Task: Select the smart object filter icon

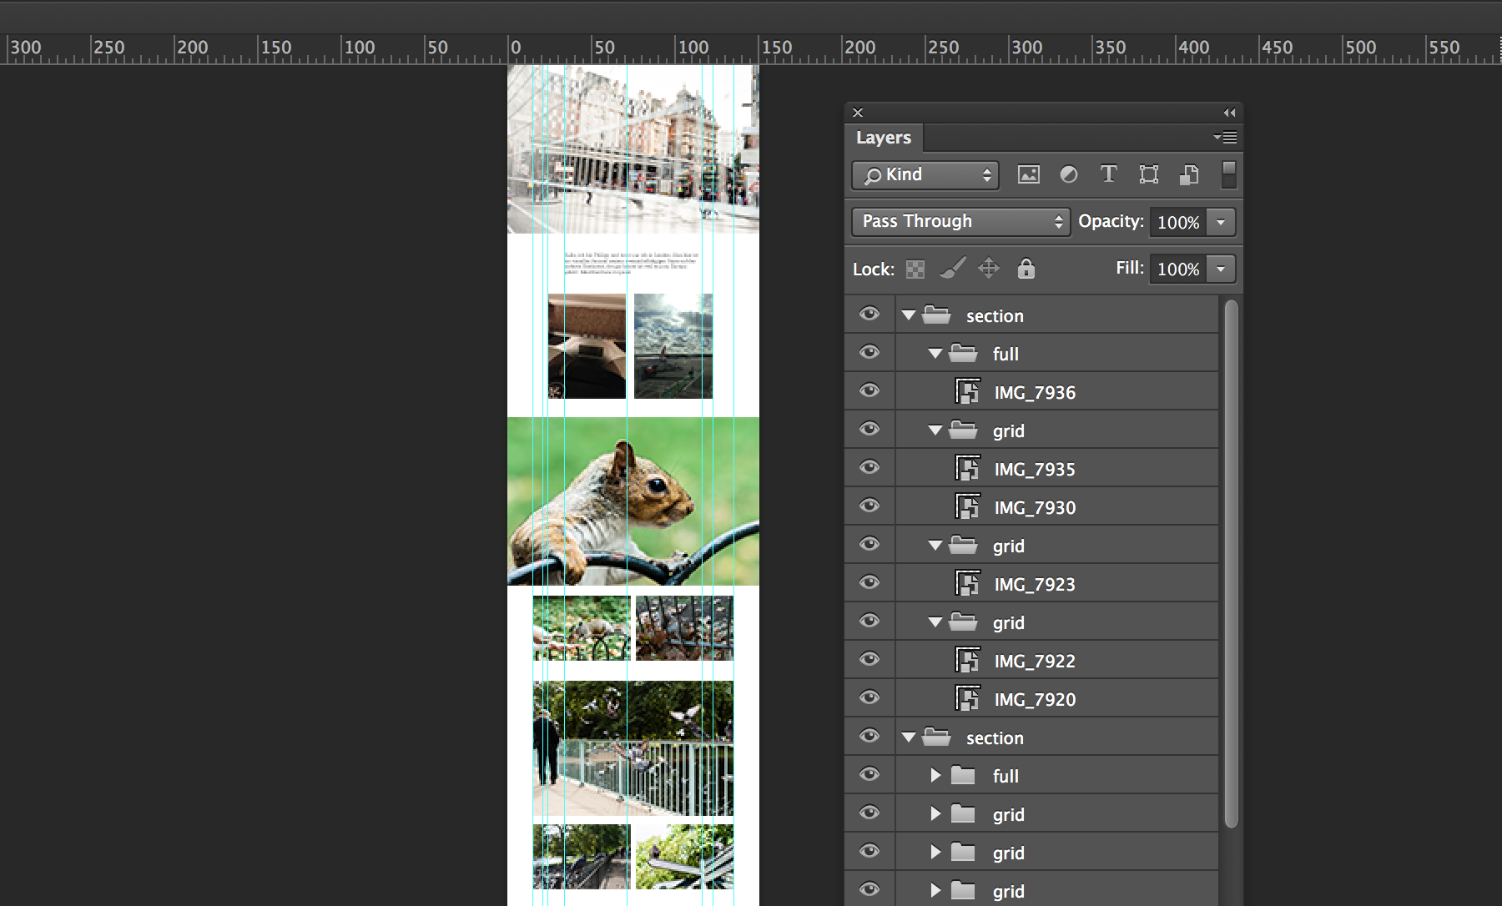Action: [x=1189, y=174]
